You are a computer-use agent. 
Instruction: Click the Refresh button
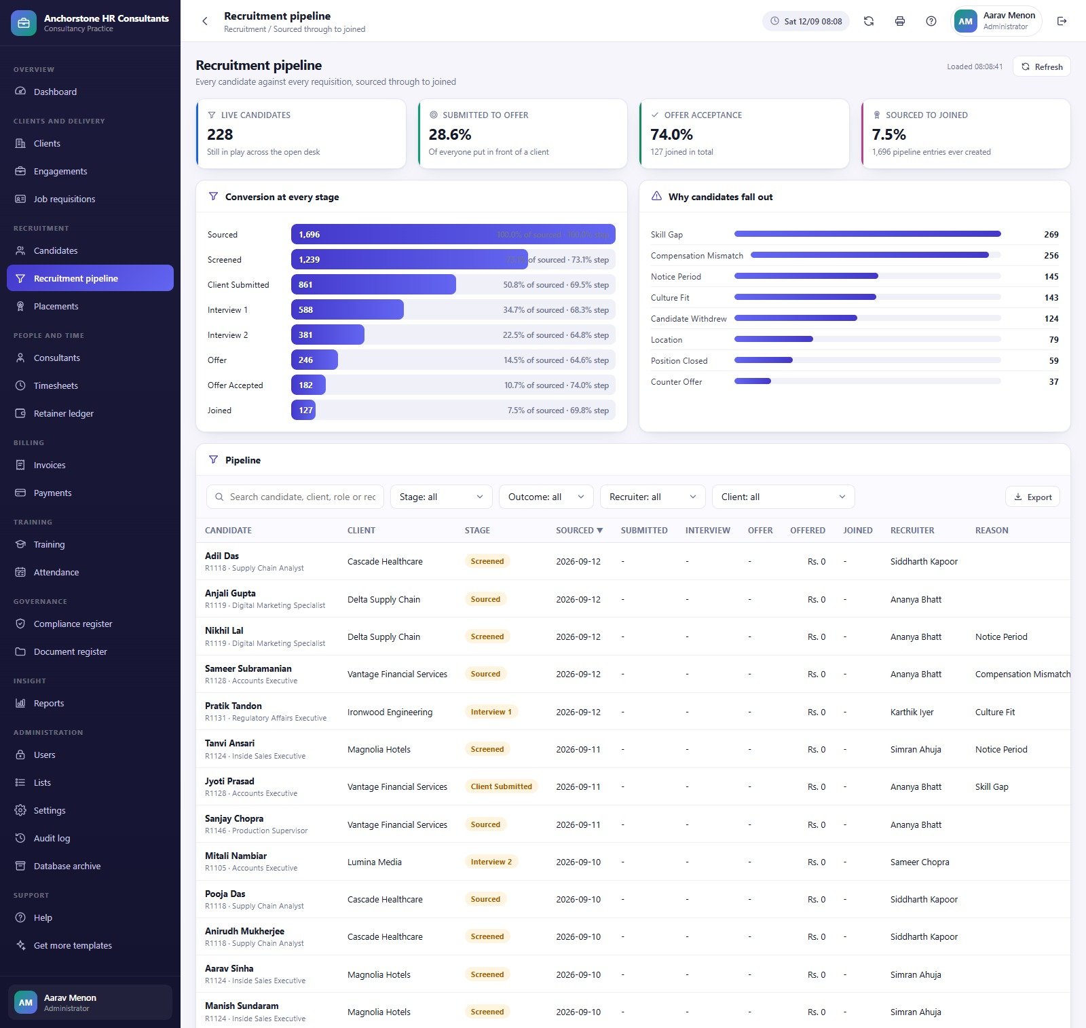point(1042,66)
